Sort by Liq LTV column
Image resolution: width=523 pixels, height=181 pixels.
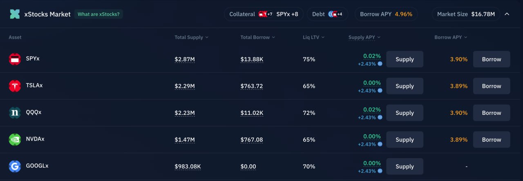[x=313, y=37]
